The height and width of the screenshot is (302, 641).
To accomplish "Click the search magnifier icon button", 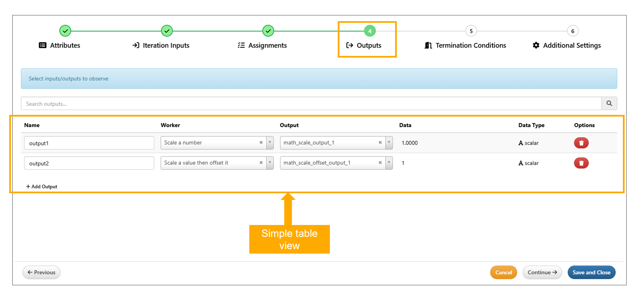I will (609, 103).
